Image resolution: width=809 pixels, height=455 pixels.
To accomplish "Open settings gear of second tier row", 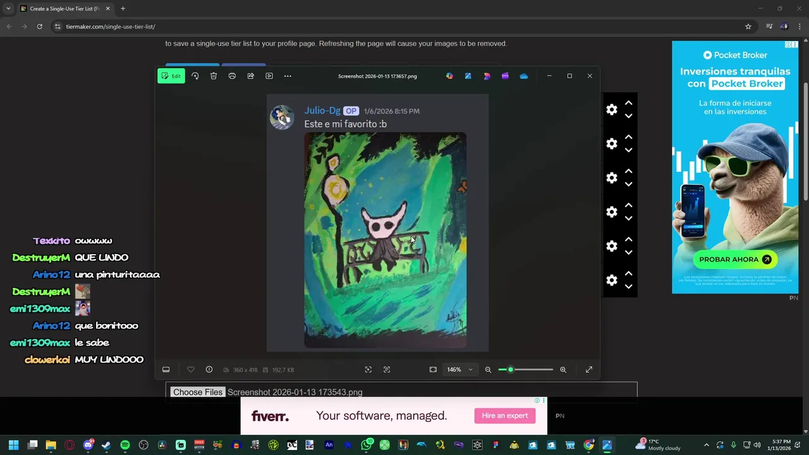I will coord(612,143).
